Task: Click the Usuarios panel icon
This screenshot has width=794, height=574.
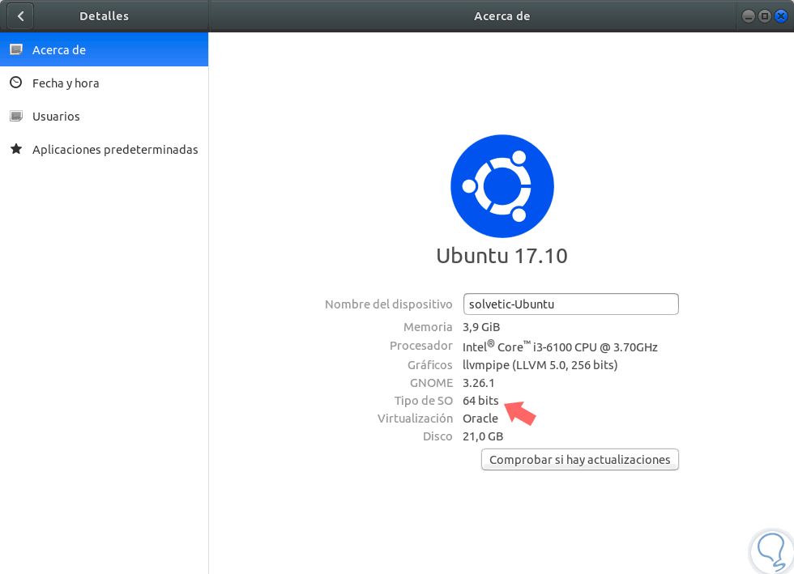Action: (16, 116)
